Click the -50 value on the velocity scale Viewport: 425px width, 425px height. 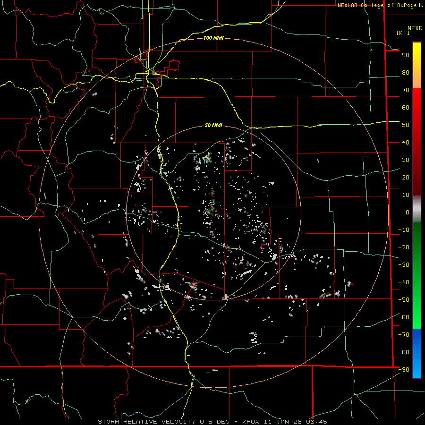404,300
